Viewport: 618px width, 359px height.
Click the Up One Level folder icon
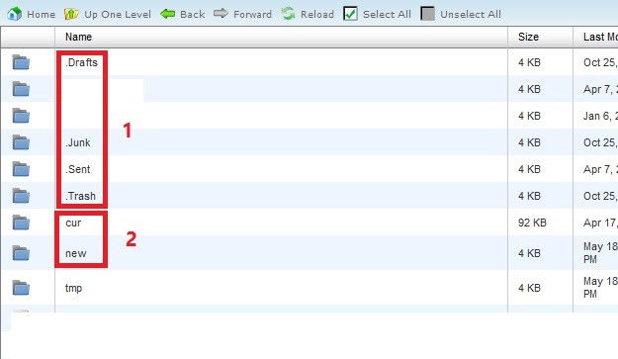point(71,14)
